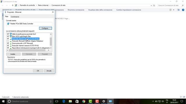
Task: Click Visualizza stato della connessione
Action: pos(100,10)
